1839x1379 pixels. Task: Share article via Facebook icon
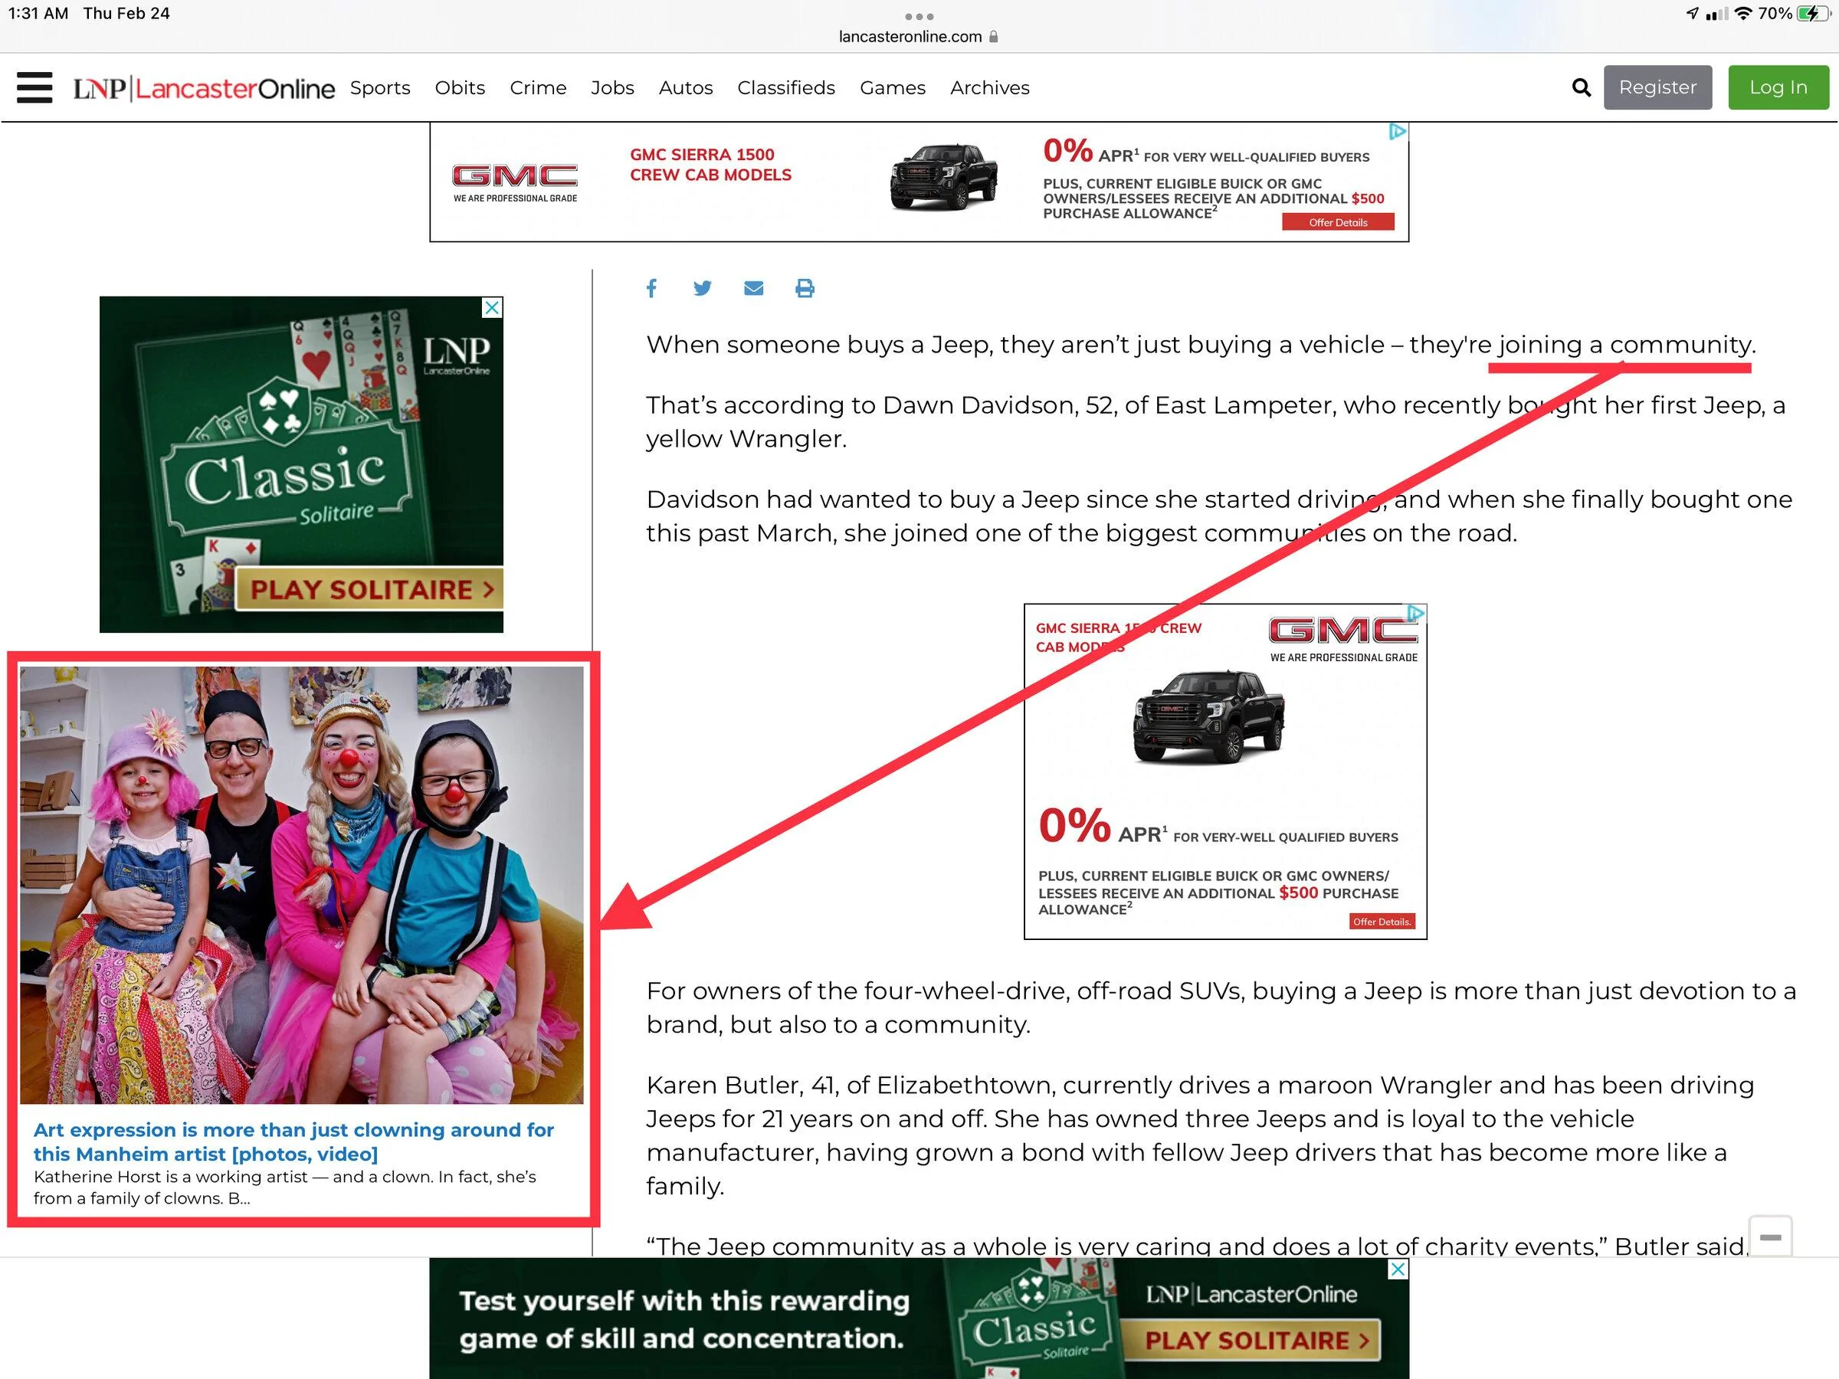pos(652,288)
